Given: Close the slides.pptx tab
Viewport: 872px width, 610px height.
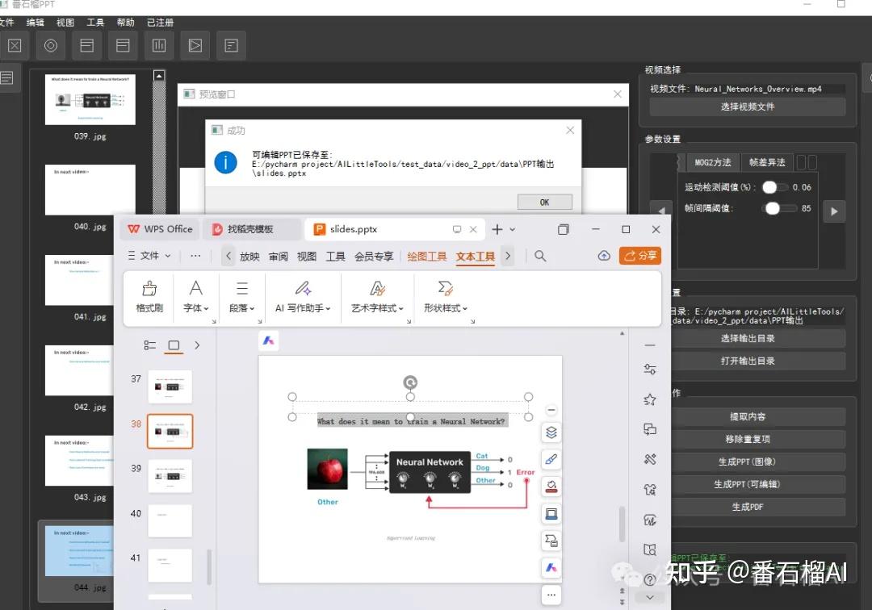Looking at the screenshot, I should tap(473, 229).
